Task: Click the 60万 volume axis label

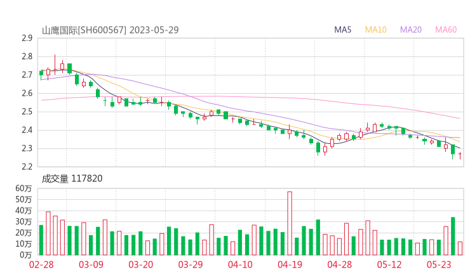Action: click(x=23, y=189)
